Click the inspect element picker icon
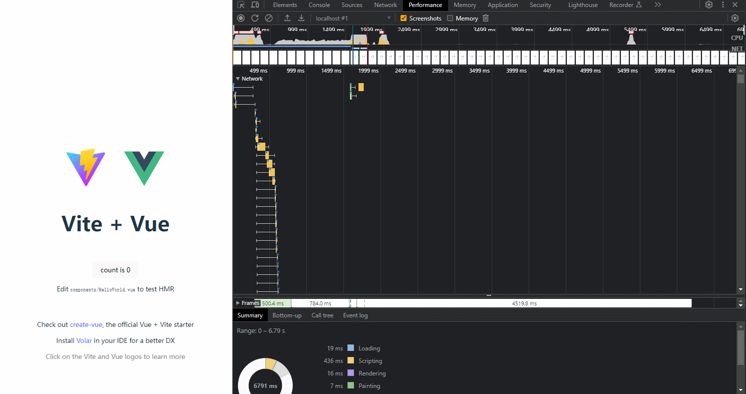This screenshot has width=746, height=394. click(x=241, y=5)
